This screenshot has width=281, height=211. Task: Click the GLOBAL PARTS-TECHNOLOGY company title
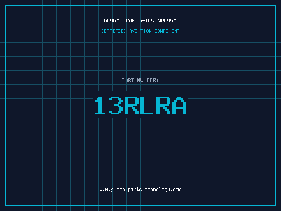140,20
